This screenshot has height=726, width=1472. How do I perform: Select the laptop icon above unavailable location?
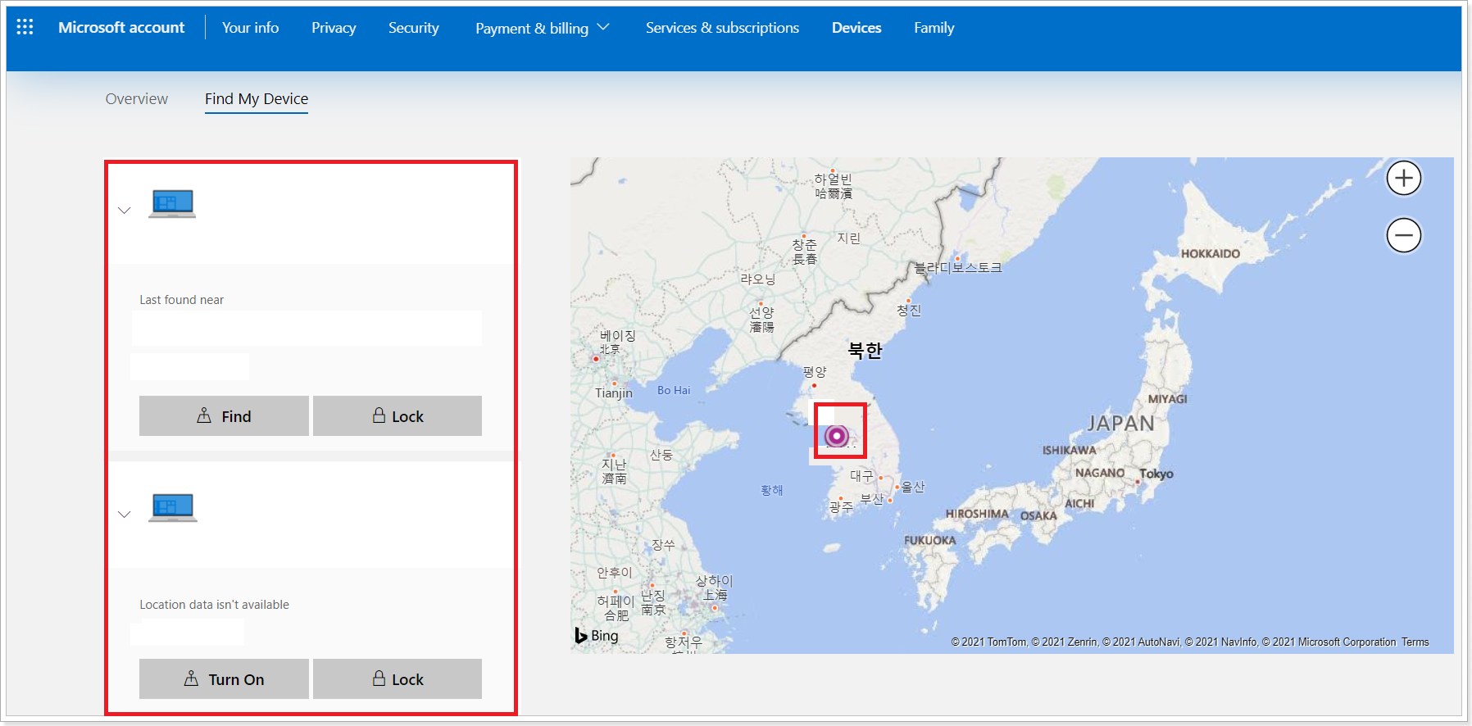click(172, 507)
